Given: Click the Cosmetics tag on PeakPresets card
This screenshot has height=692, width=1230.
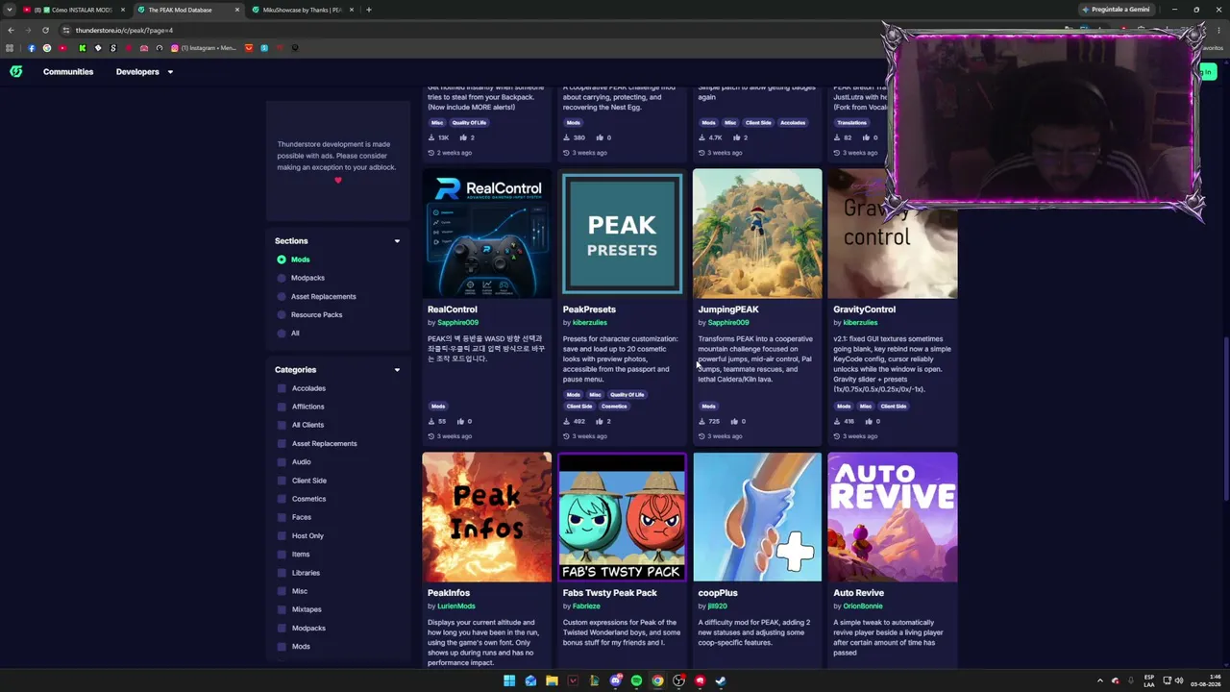Looking at the screenshot, I should click(614, 407).
